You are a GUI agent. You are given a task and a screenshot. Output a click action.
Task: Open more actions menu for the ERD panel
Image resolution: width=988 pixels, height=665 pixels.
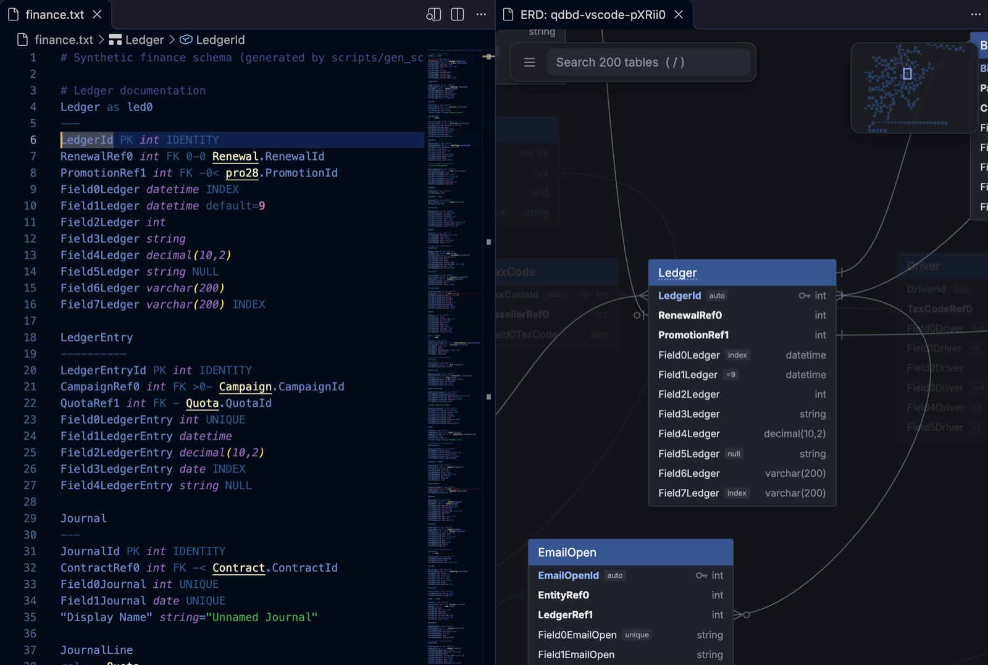pyautogui.click(x=976, y=14)
